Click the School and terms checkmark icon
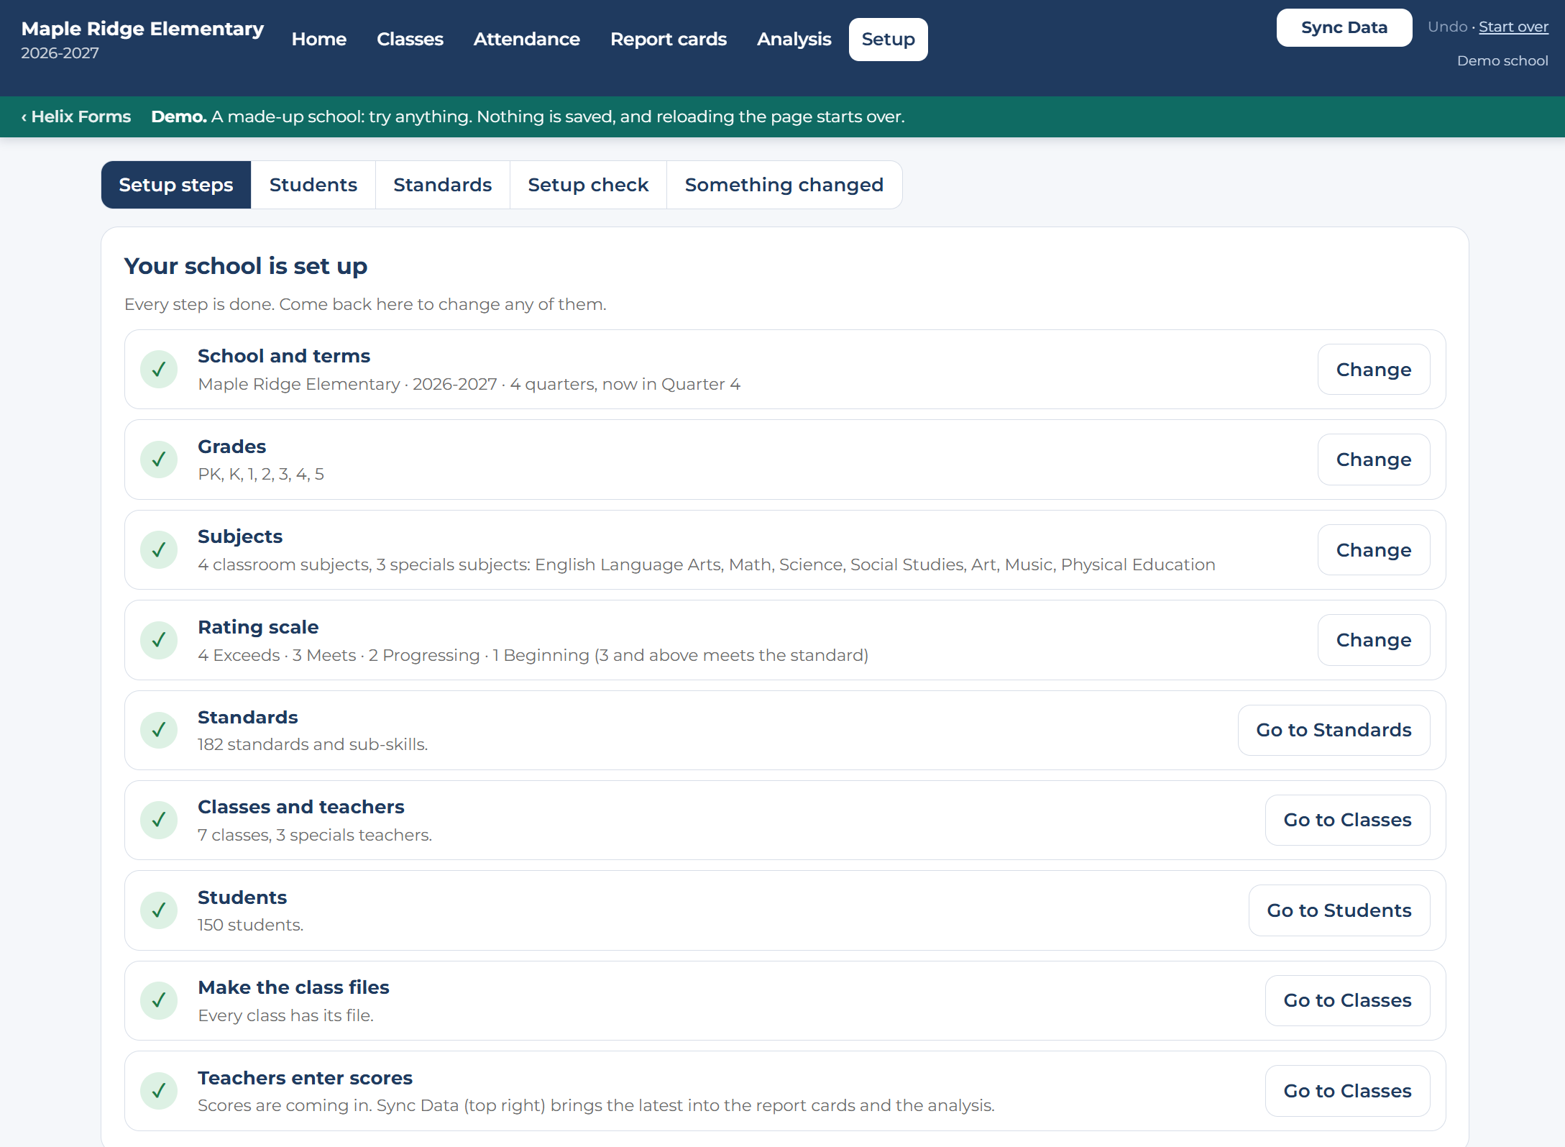 click(159, 370)
